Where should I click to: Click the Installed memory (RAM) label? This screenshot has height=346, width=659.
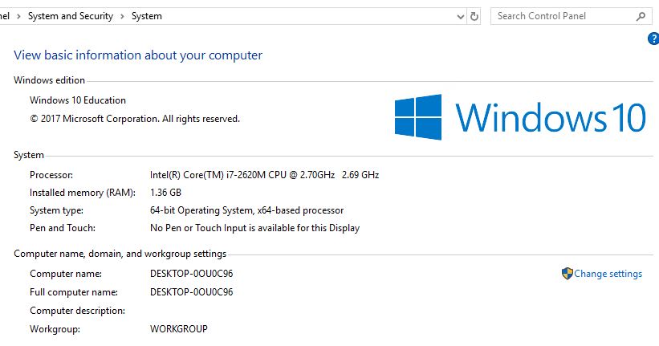(83, 193)
